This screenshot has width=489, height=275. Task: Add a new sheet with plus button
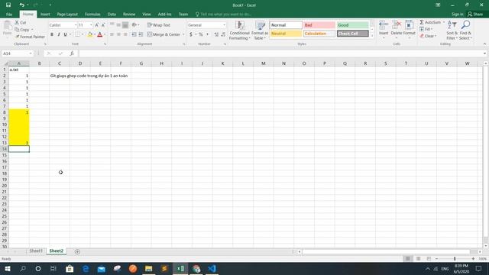click(x=77, y=251)
